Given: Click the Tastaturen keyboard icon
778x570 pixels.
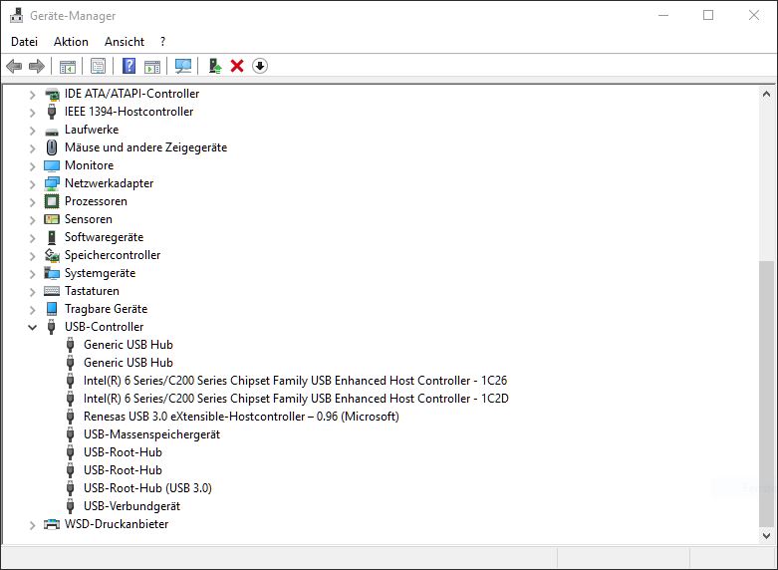Looking at the screenshot, I should (x=52, y=291).
